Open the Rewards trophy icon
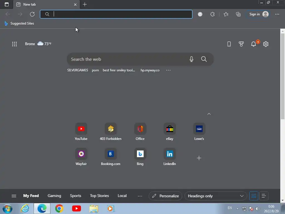Screen dimensions: 285x214 coord(241,44)
